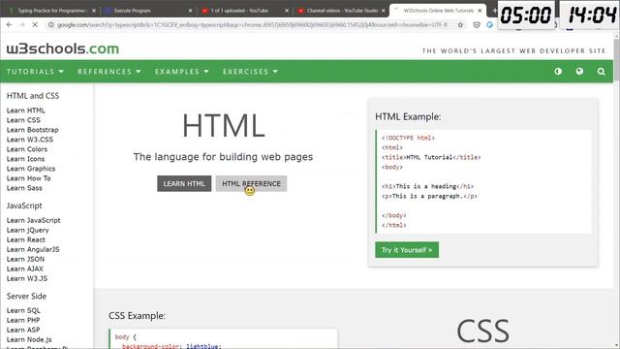
Task: Click the browser address bar URL
Action: tap(252, 24)
